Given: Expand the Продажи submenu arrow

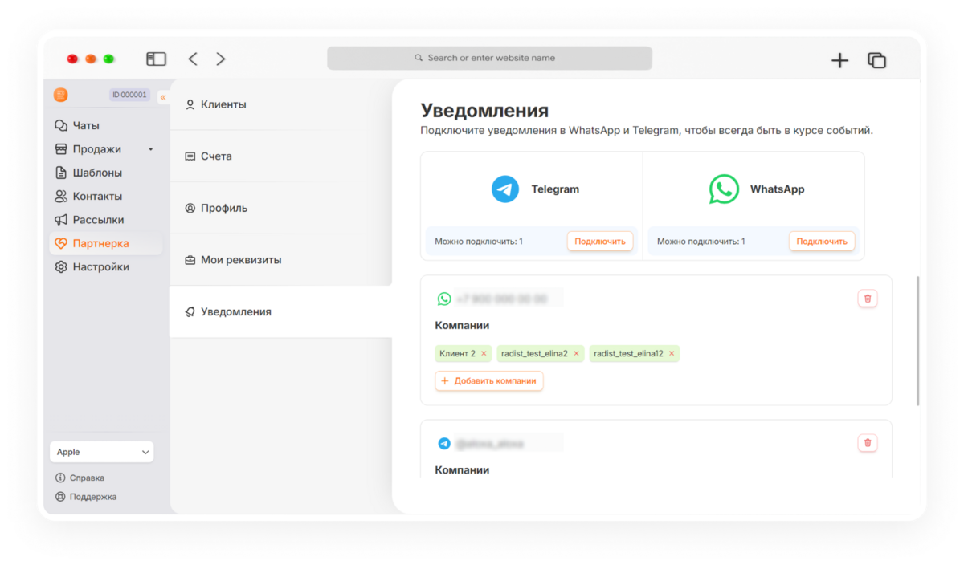Looking at the screenshot, I should pyautogui.click(x=150, y=149).
